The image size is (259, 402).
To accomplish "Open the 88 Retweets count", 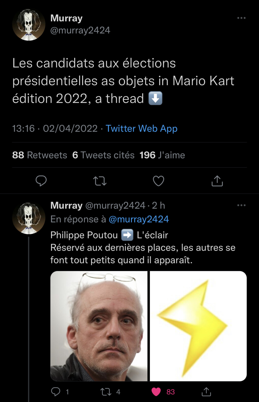I will (40, 155).
